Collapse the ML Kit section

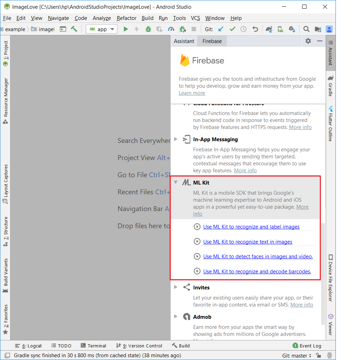click(176, 182)
